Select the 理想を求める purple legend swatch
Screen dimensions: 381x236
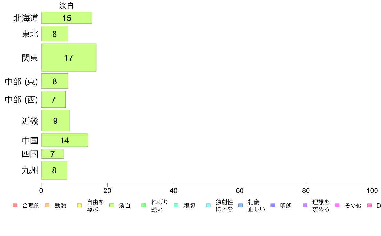click(305, 205)
